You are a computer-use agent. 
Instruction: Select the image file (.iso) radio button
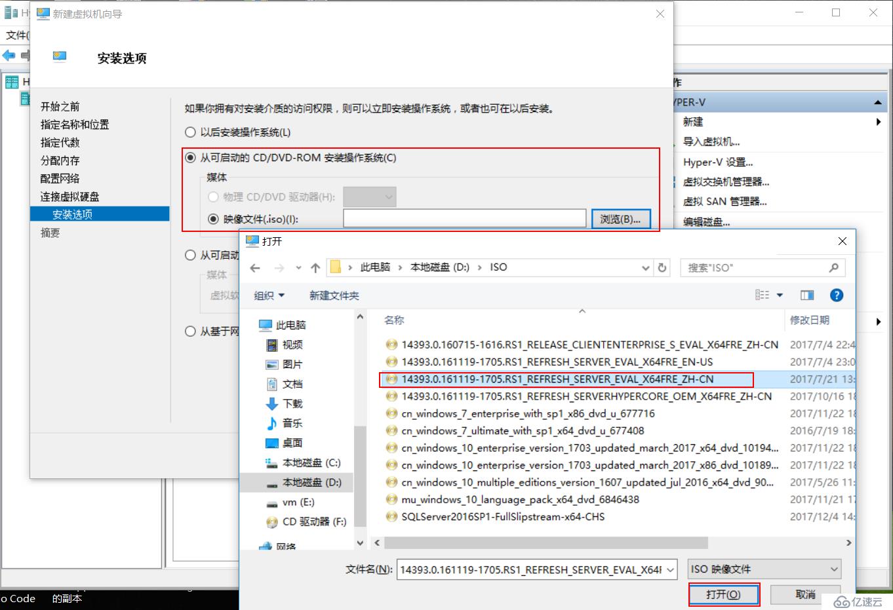pyautogui.click(x=213, y=219)
